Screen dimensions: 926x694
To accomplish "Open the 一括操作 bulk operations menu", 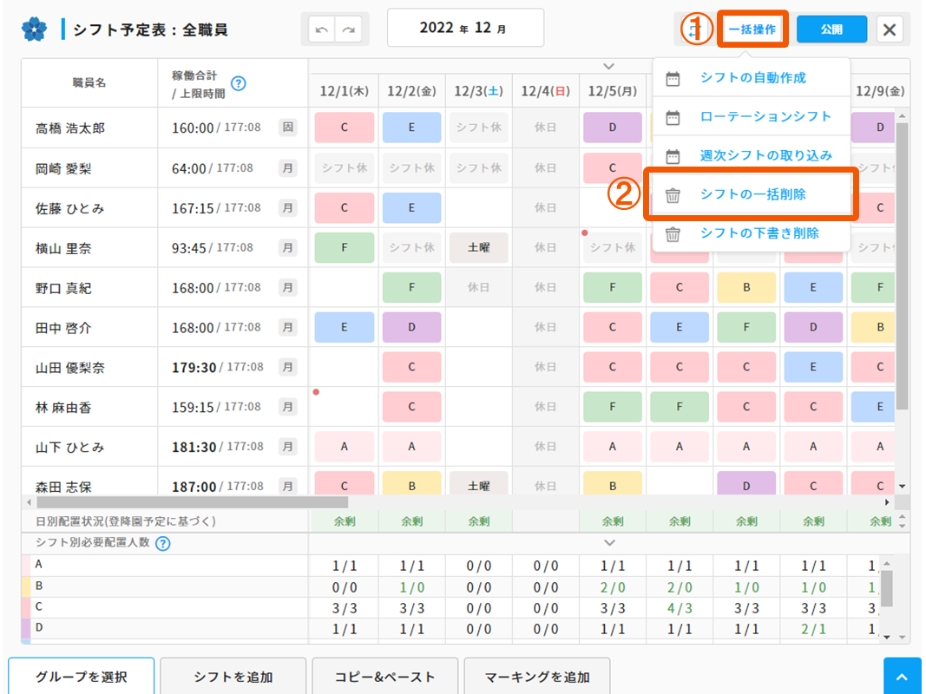I will tap(752, 29).
